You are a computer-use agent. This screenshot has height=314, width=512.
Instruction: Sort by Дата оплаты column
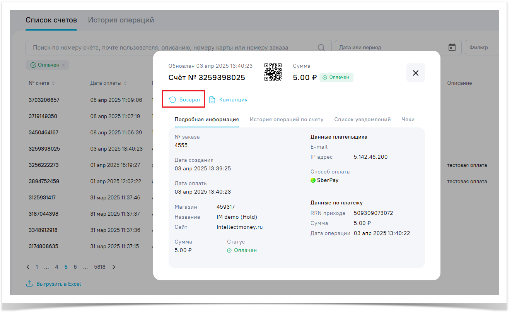[125, 83]
